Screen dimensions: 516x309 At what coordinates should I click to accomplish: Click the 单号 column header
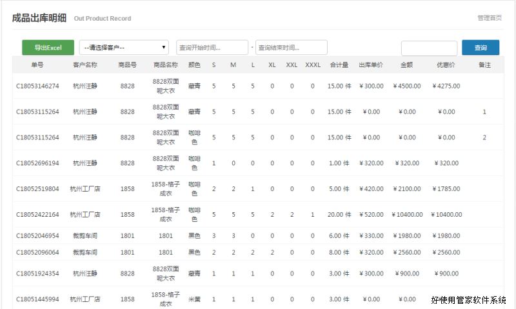[x=37, y=65]
